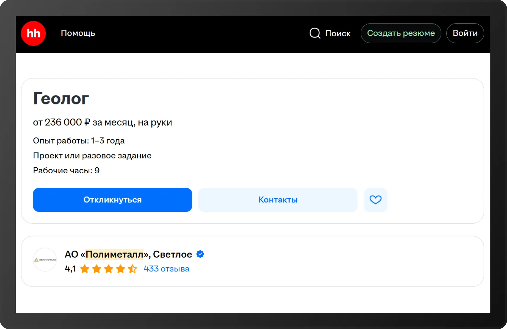
Task: Open АО «Полиметалл», Светлое company page
Action: click(x=128, y=254)
